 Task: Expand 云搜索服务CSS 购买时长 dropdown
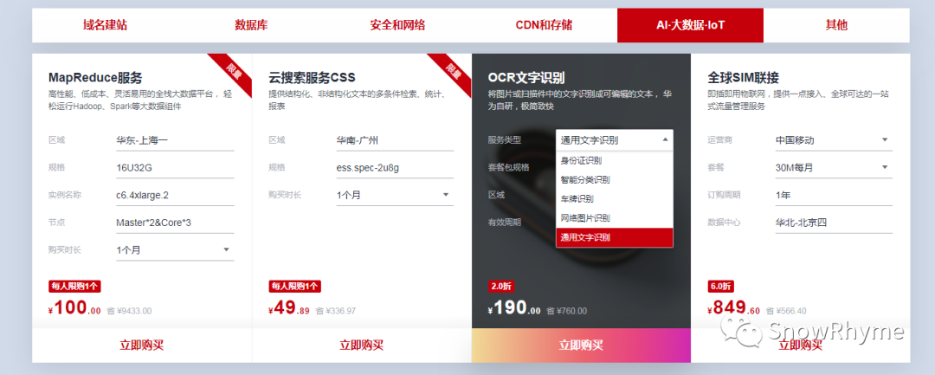point(394,195)
